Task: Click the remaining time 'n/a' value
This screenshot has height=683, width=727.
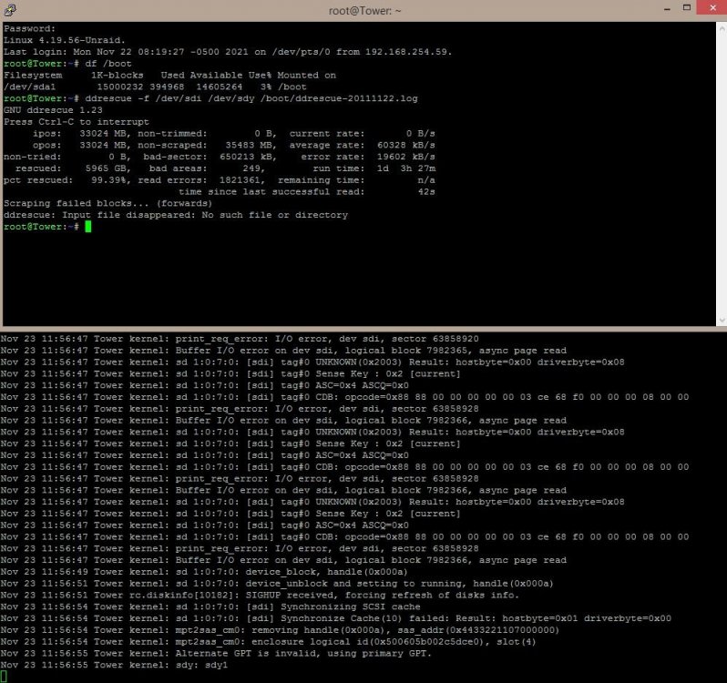Action: pyautogui.click(x=426, y=180)
